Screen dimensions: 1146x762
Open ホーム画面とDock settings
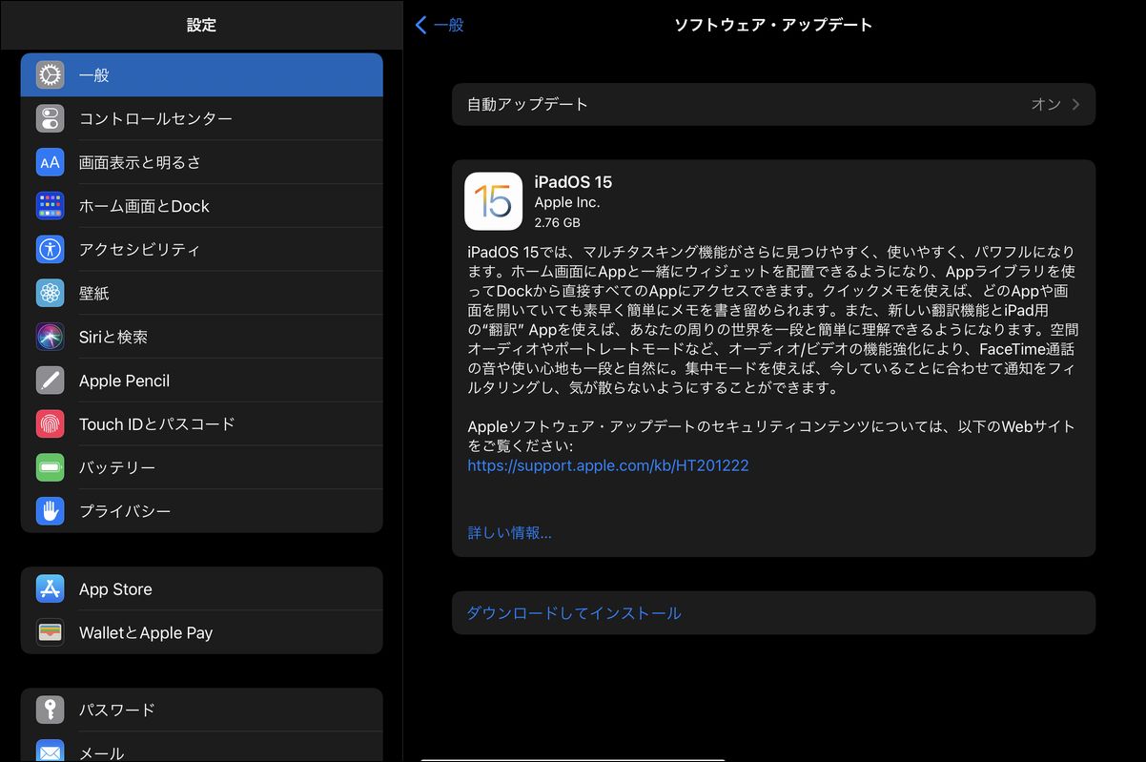click(x=202, y=206)
